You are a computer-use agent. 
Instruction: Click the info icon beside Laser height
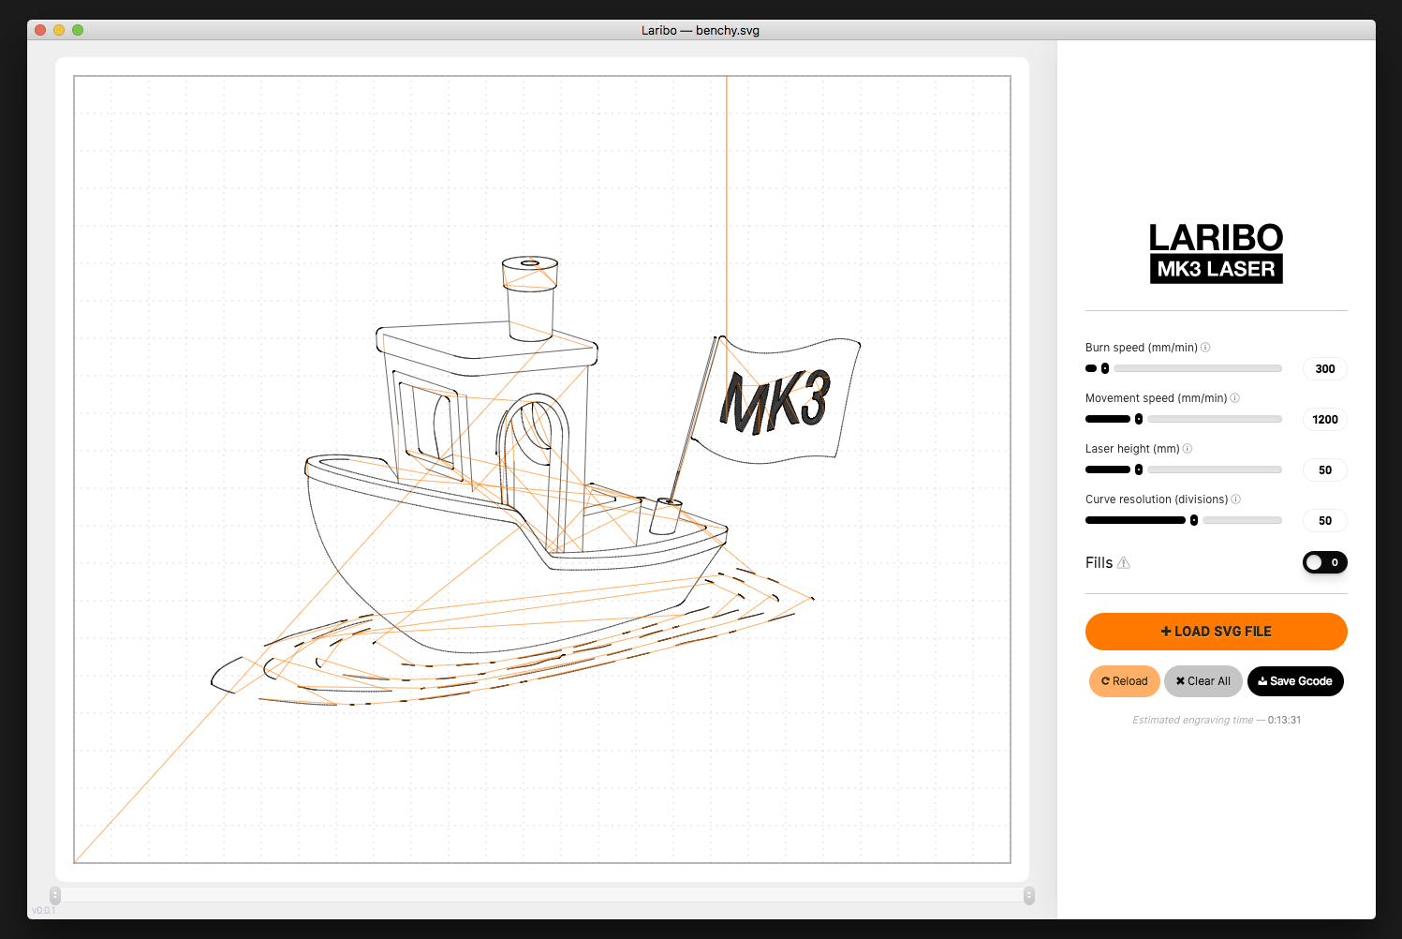(1187, 448)
